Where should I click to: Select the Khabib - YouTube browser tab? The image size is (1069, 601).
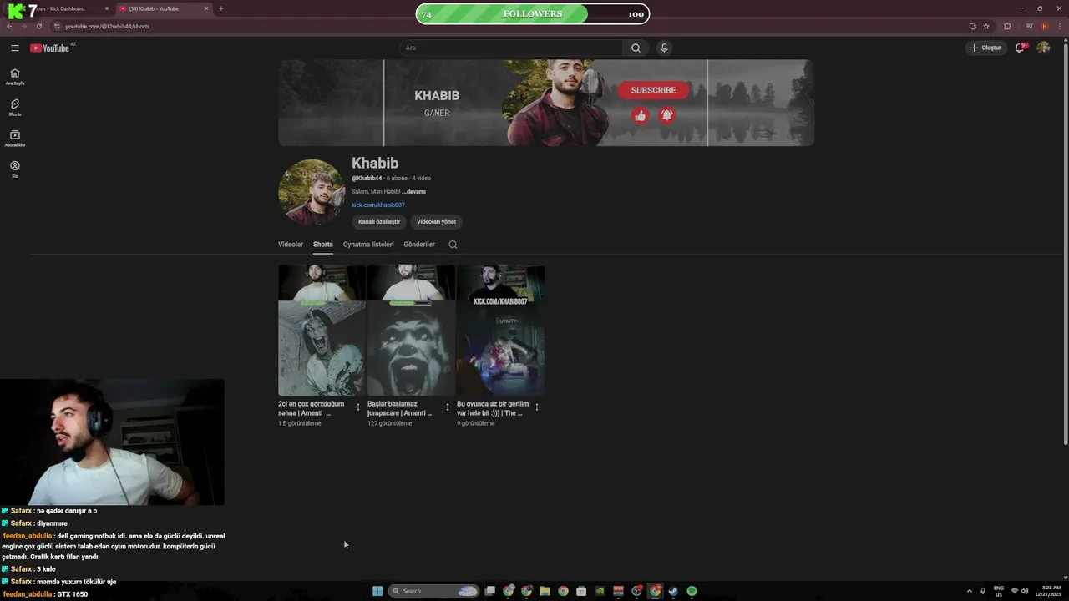tap(164, 8)
